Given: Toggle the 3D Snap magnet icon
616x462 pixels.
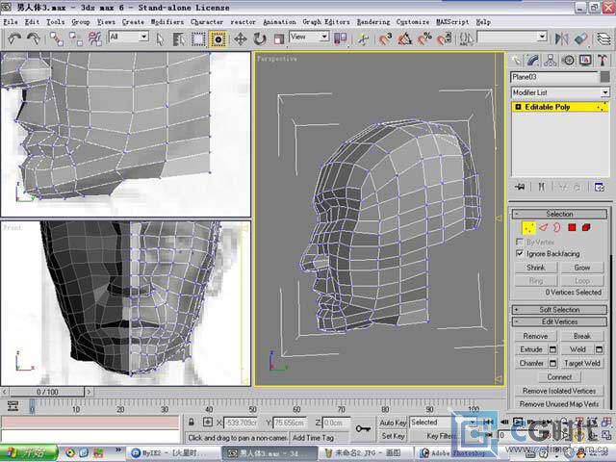Looking at the screenshot, I should click(385, 38).
